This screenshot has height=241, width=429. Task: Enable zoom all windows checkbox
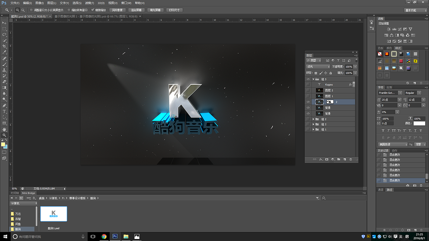click(69, 10)
